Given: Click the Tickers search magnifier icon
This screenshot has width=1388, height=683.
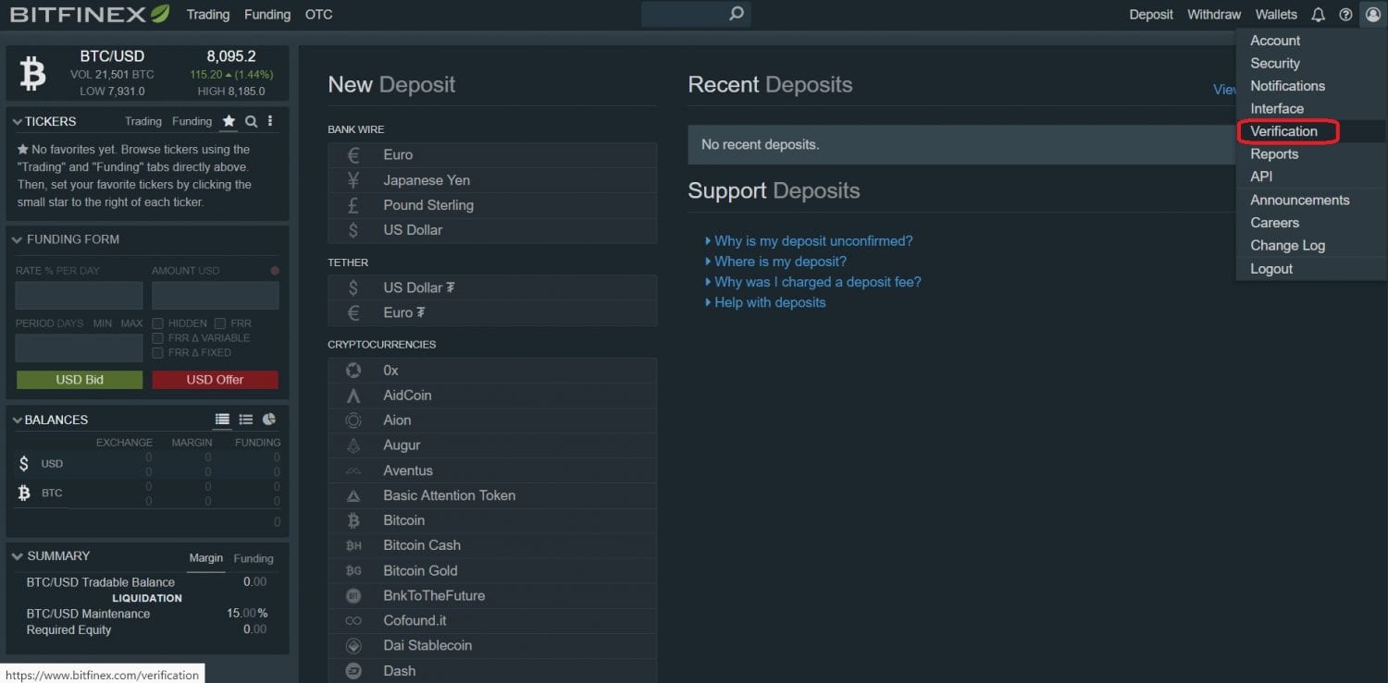Looking at the screenshot, I should [251, 121].
